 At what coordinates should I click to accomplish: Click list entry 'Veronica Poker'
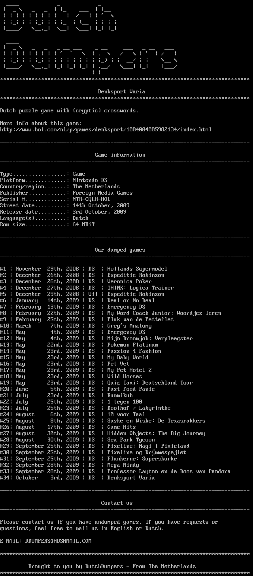(x=130, y=281)
